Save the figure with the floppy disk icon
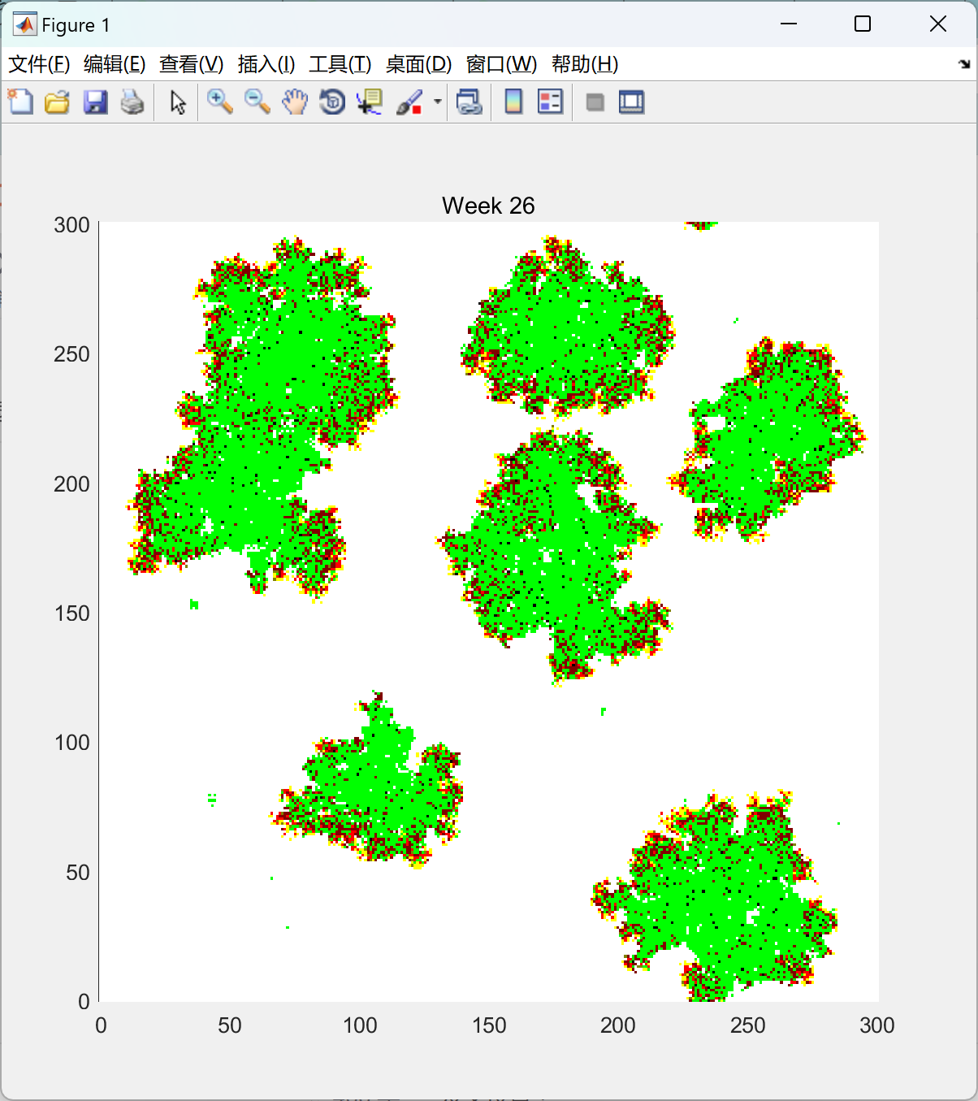 click(x=95, y=102)
